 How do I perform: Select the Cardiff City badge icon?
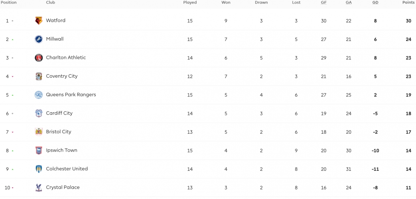click(39, 113)
